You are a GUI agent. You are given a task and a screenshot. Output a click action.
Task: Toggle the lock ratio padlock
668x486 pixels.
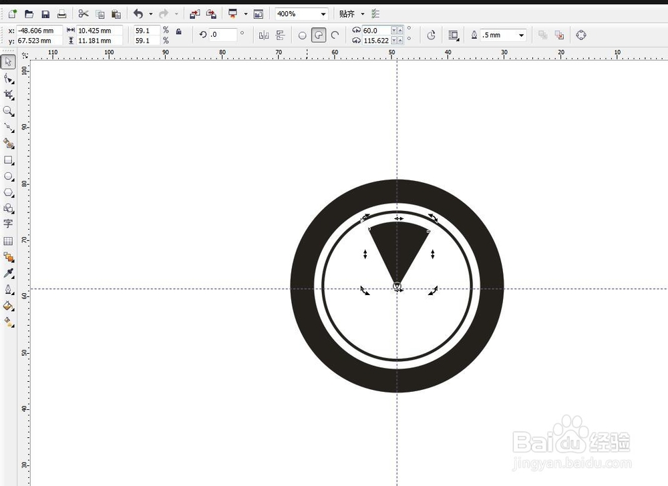point(179,31)
